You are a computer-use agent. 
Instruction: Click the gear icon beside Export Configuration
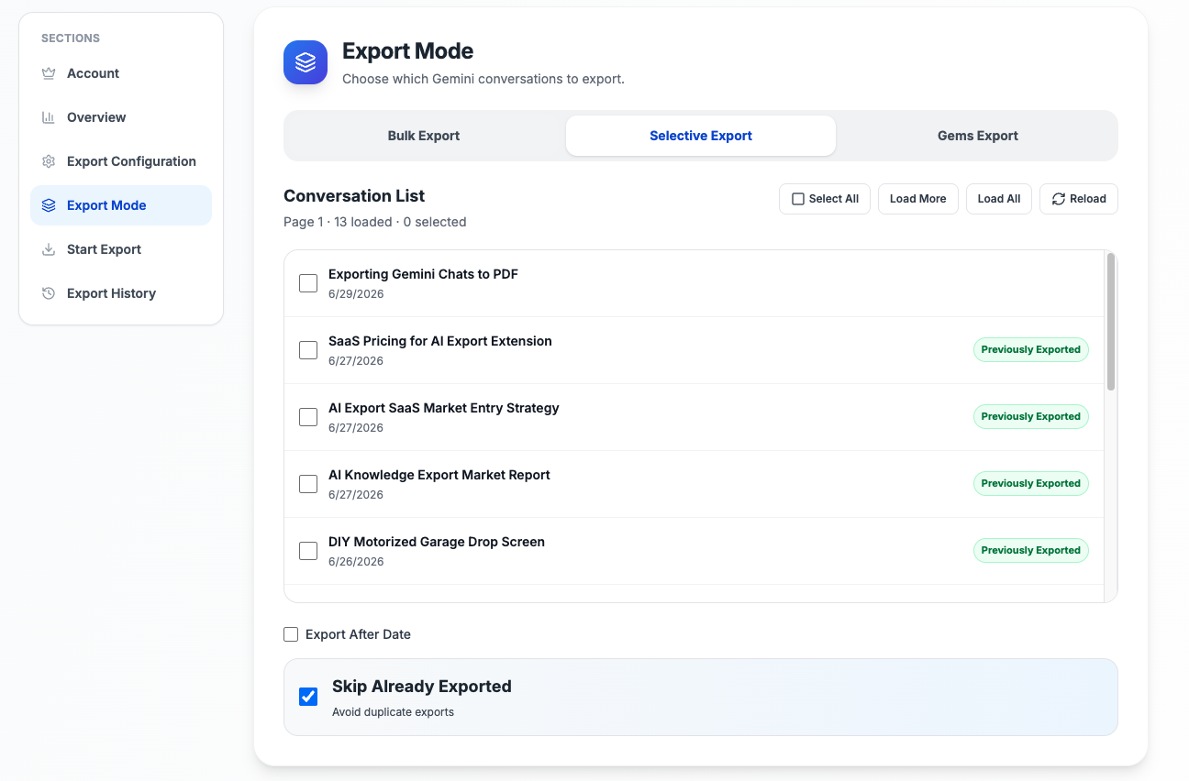click(49, 161)
